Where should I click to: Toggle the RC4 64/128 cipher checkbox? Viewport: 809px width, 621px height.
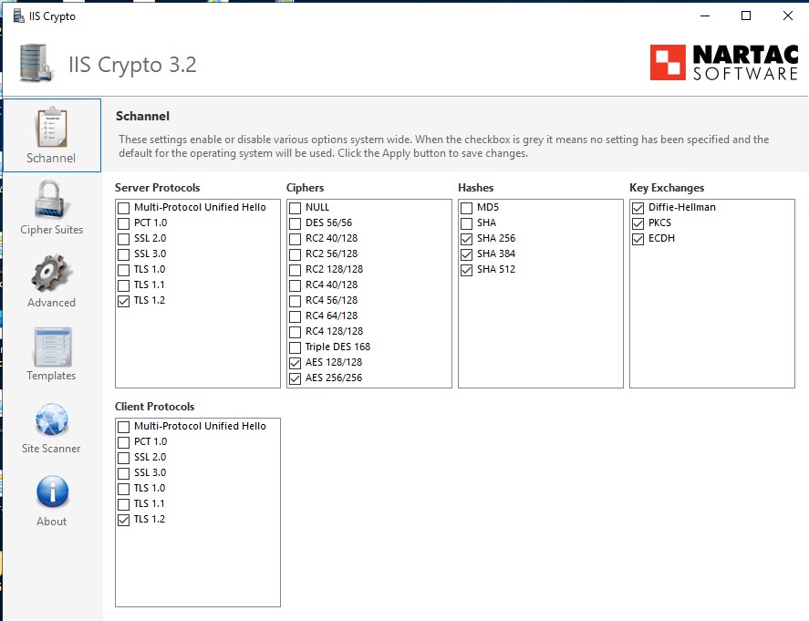[x=295, y=316]
